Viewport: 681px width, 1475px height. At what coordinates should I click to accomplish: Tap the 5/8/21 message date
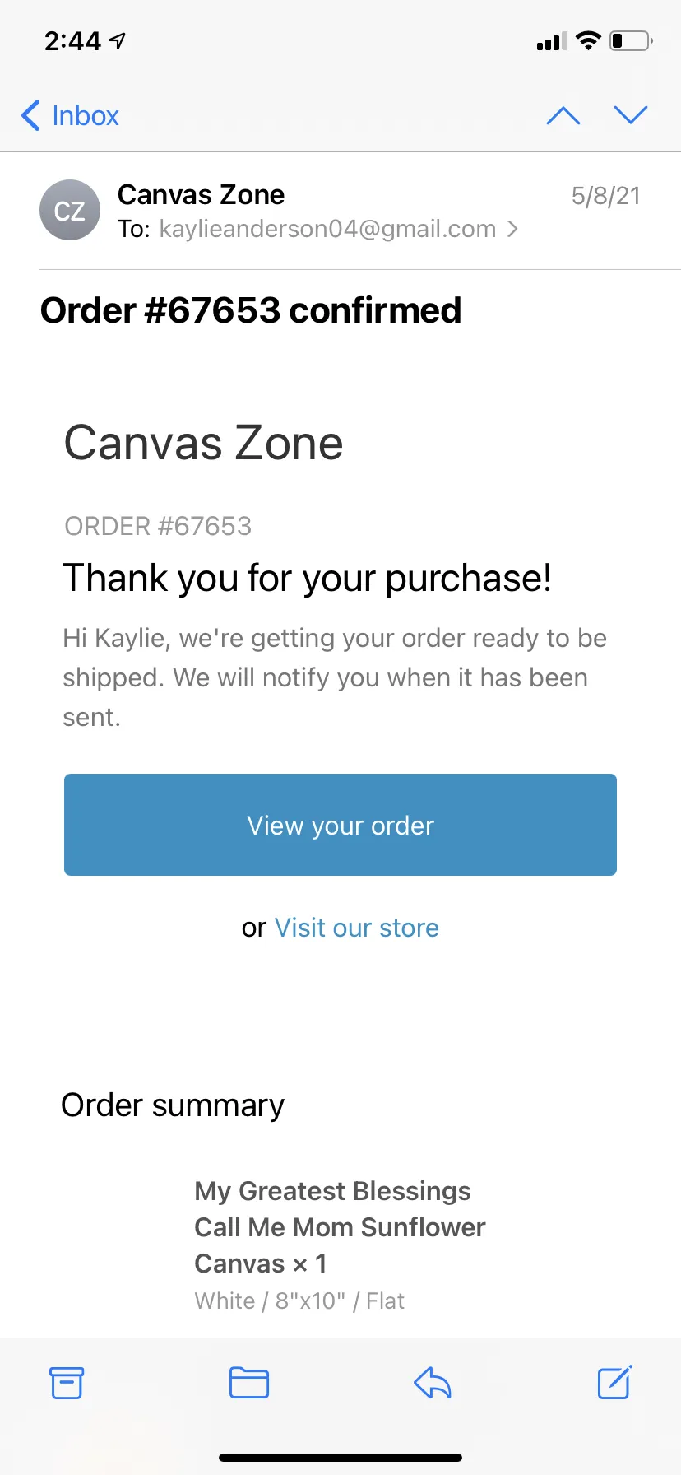coord(606,196)
